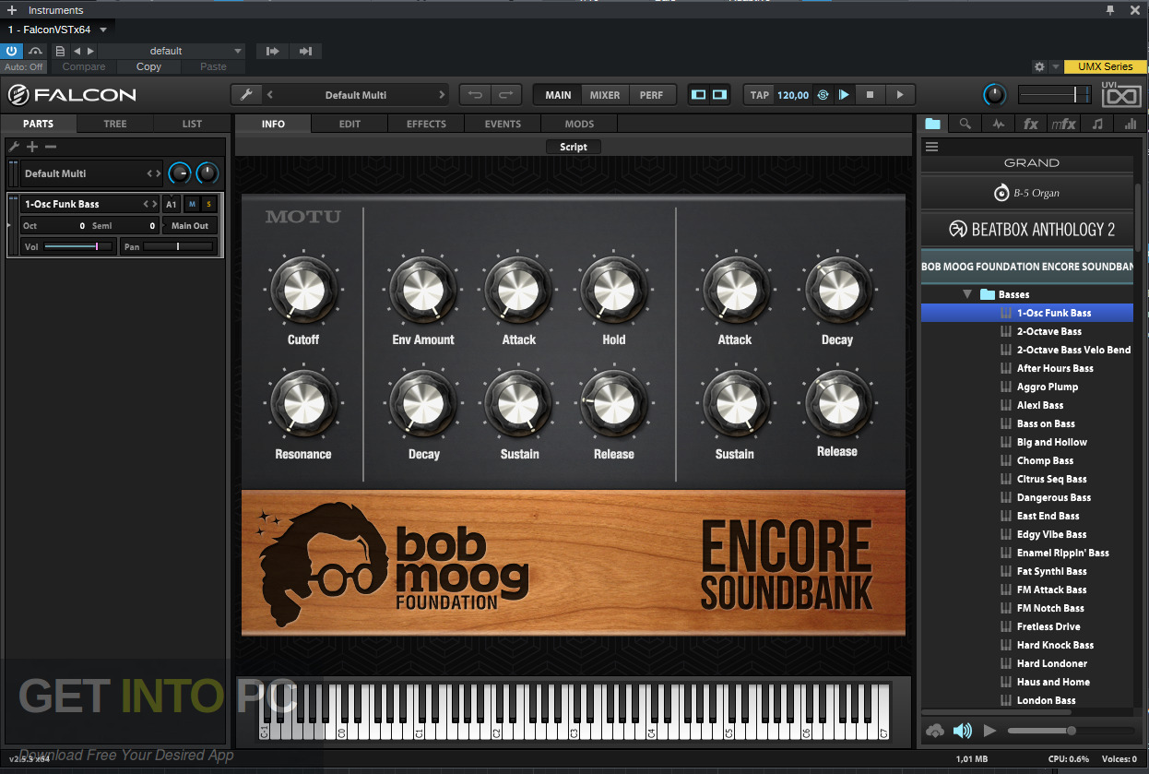Viewport: 1149px width, 774px height.
Task: Open the hamburger menu in browser panel
Action: 931,147
